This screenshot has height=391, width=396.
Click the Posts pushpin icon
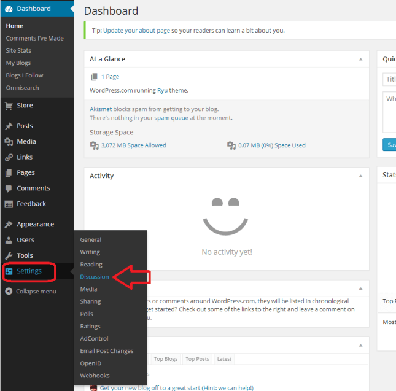coord(9,126)
